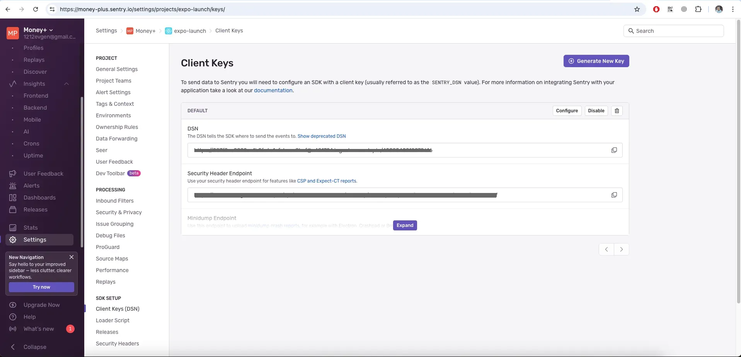This screenshot has width=741, height=357.
Task: Open Inbound Filters settings
Action: point(115,201)
